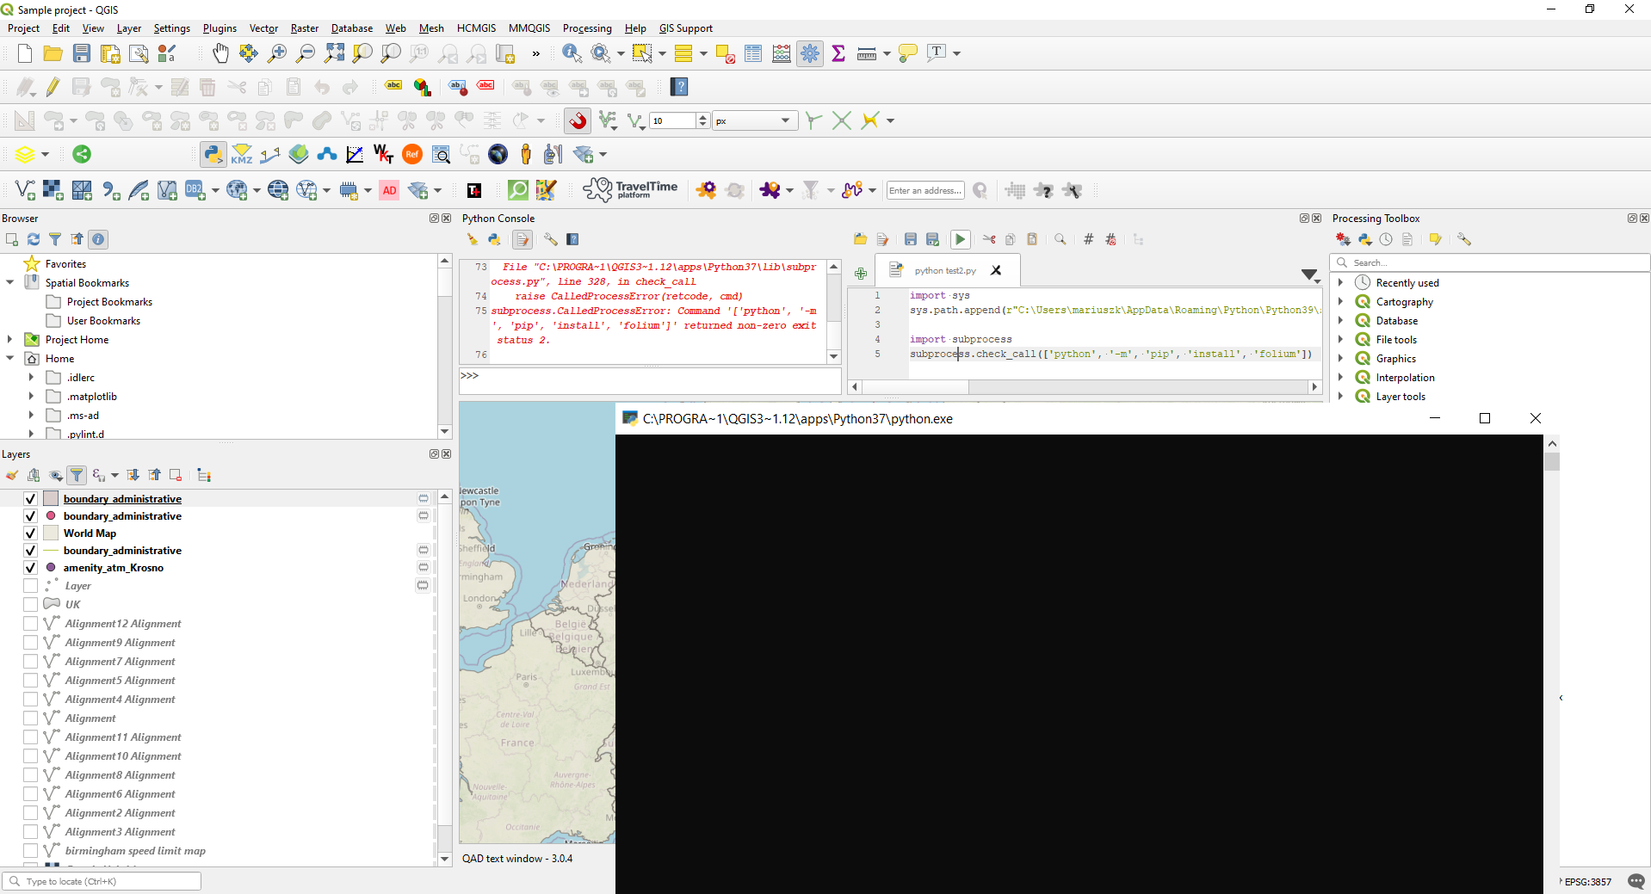Expand the Interpolation toolbox group
Image resolution: width=1651 pixels, height=894 pixels.
tap(1340, 377)
